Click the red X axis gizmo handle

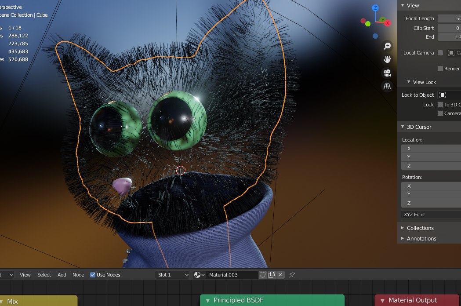tap(388, 23)
